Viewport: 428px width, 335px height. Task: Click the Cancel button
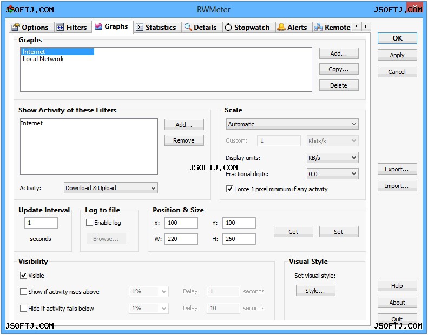[x=397, y=72]
